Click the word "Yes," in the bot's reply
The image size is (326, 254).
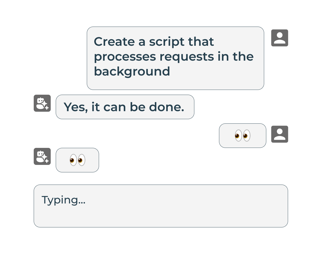pos(76,107)
